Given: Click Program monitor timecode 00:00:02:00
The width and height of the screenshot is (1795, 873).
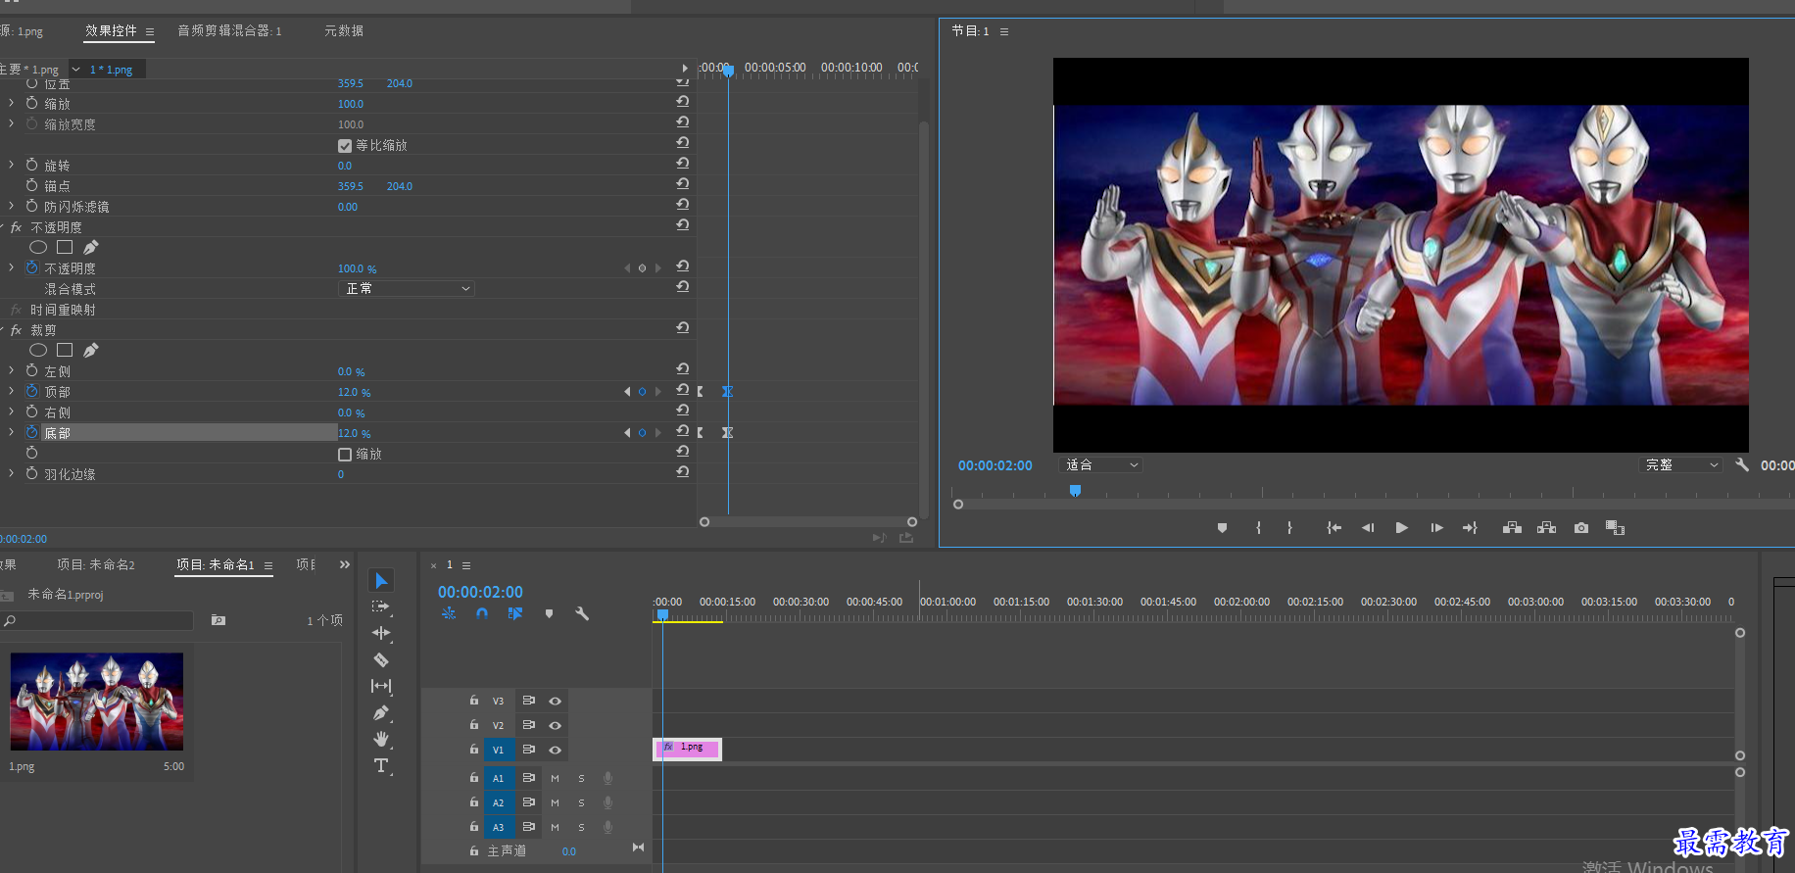Looking at the screenshot, I should tap(995, 465).
